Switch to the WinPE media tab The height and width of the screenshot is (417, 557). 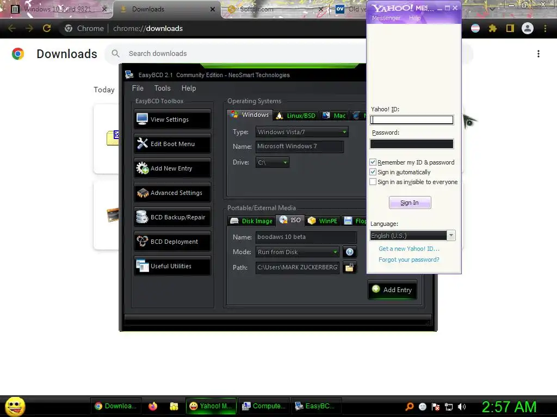pyautogui.click(x=323, y=221)
